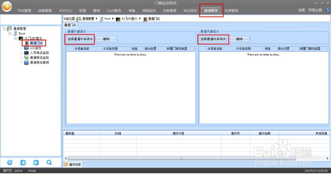Sort external readers by 子设备名称 column
This screenshot has height=174, width=331.
tap(88, 49)
